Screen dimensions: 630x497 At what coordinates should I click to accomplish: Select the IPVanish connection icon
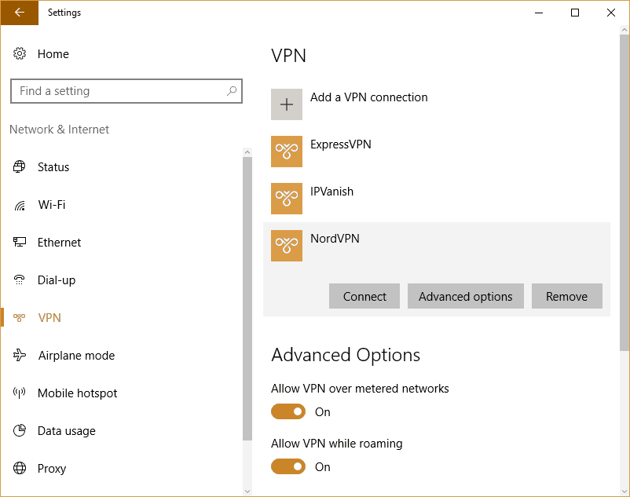coord(287,199)
